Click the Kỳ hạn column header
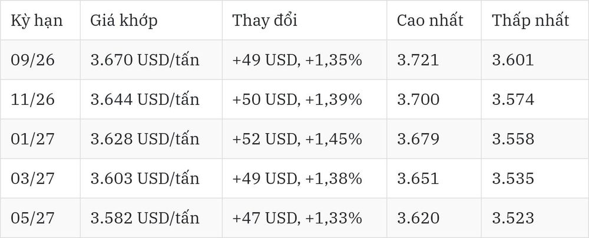Screen dimensions: 589x238 [40, 20]
